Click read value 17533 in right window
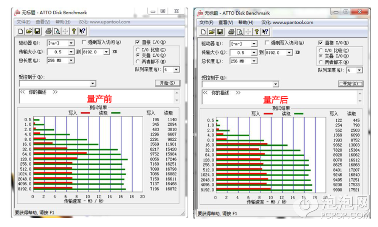Image resolution: width=378 pixels, height=227 pixels. pos(354,185)
